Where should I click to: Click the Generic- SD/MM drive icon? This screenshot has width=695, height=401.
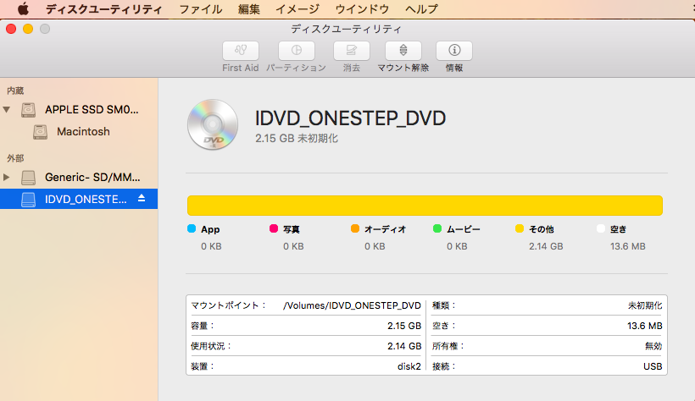28,178
